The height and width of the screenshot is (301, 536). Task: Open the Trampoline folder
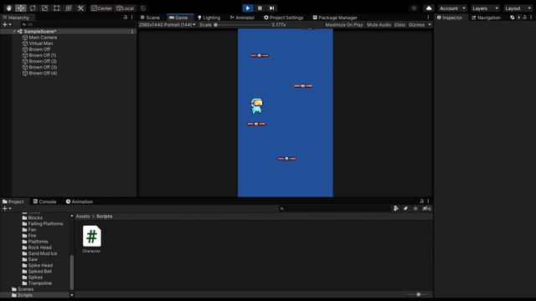pos(37,283)
